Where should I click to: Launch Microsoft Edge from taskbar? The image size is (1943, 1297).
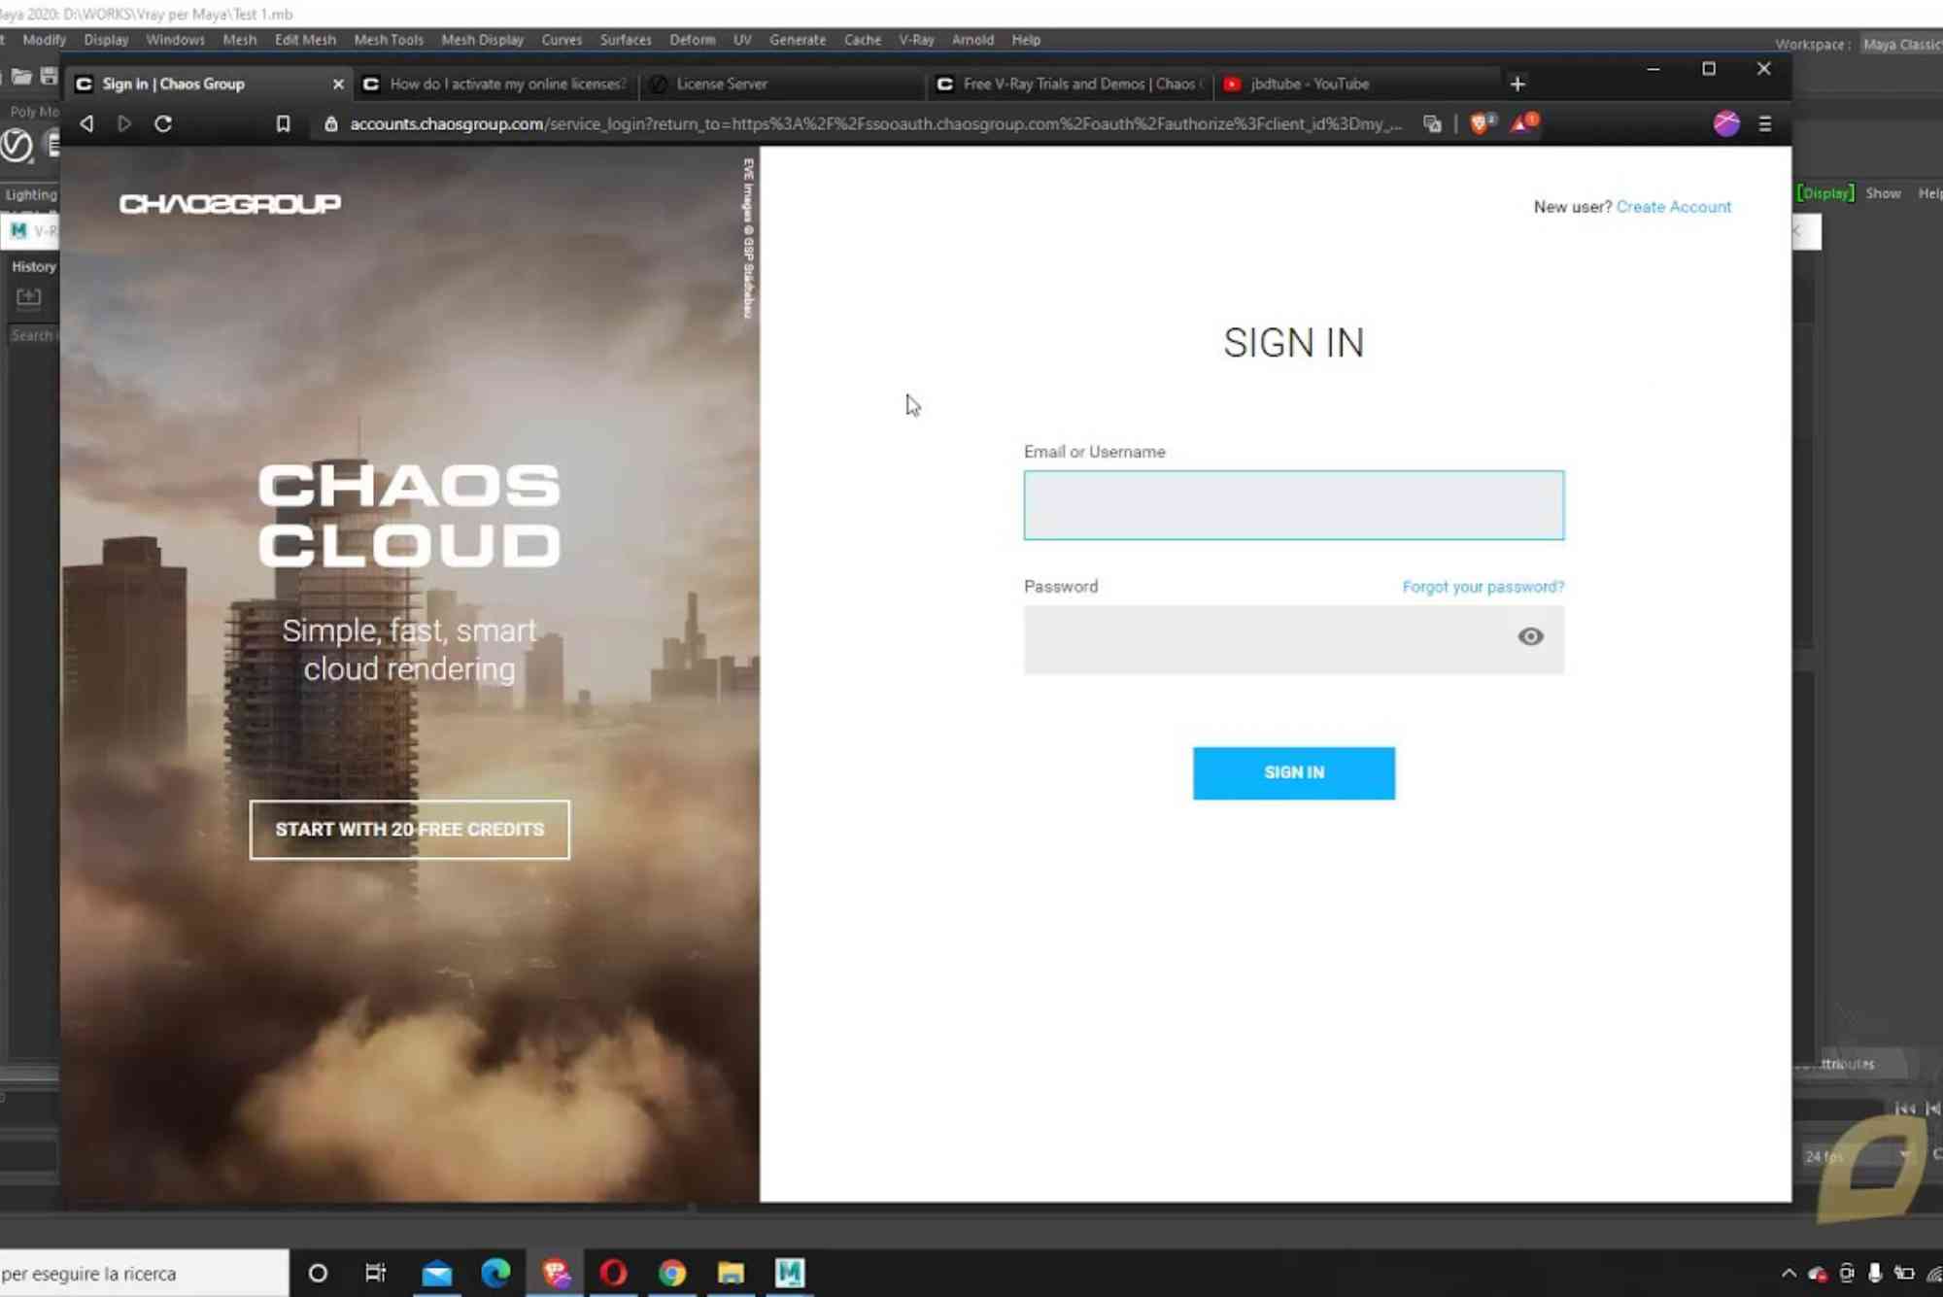tap(495, 1273)
